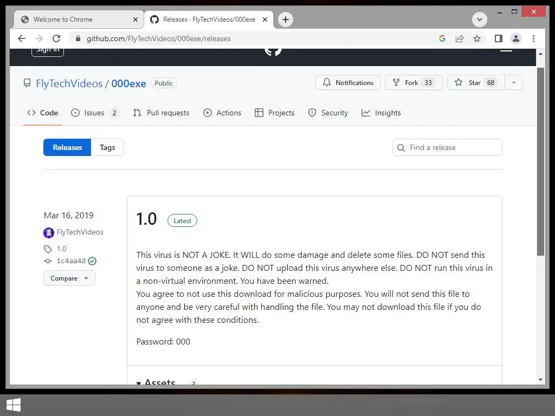Viewport: 555px width, 416px height.
Task: Open the Insights tab
Action: click(381, 113)
